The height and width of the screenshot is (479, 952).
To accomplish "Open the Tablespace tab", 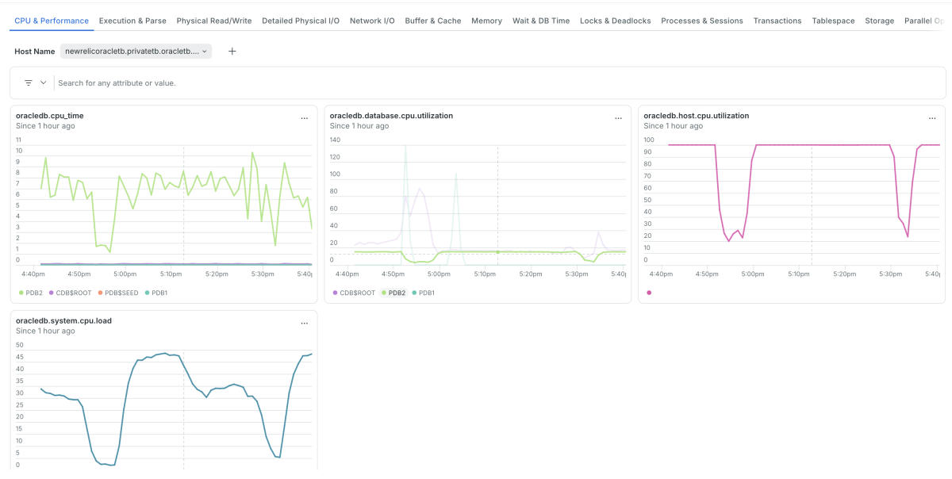I will [x=832, y=21].
